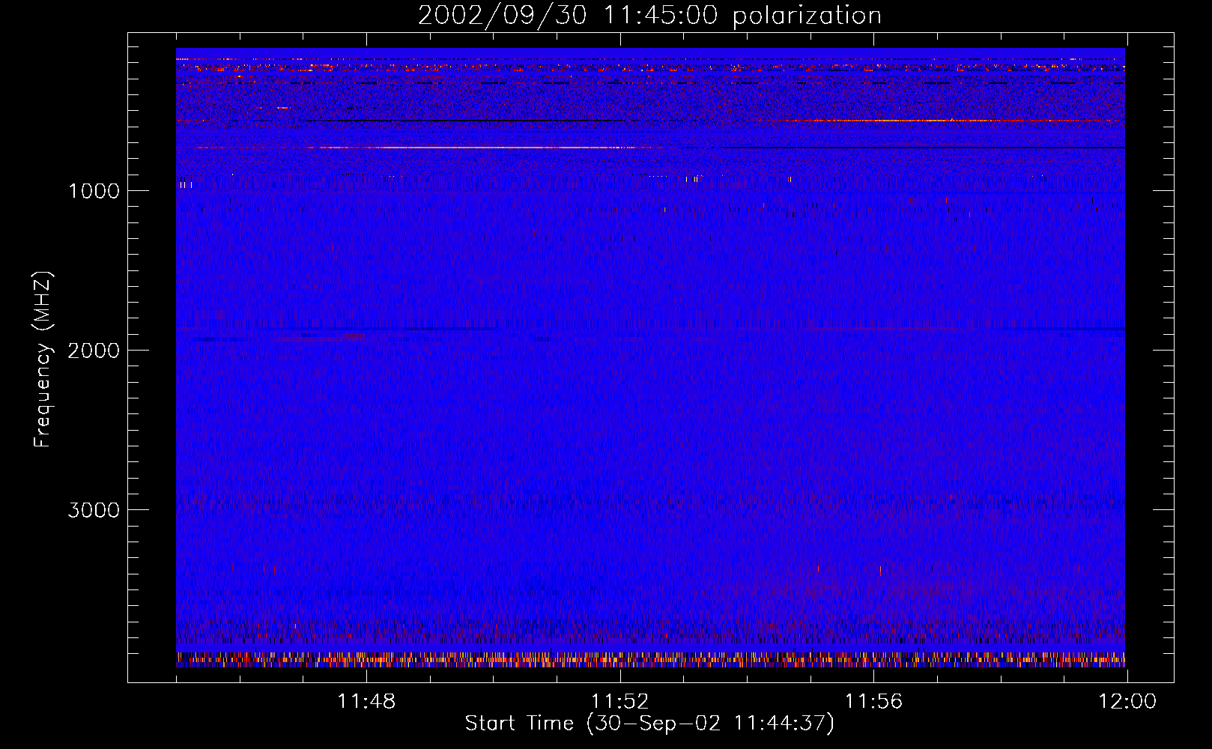Screen dimensions: 1212x749
Task: Click the 2000 frequency tick label
Action: point(94,351)
